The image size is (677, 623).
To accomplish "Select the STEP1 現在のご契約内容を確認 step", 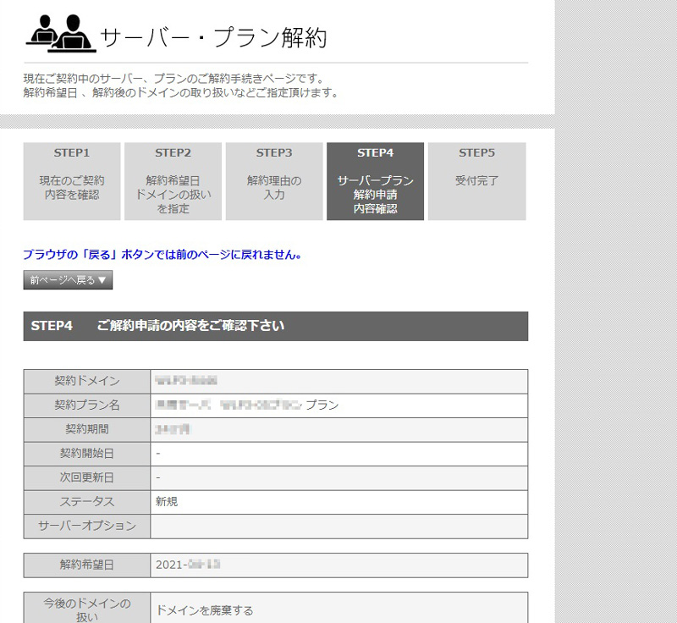I will pos(72,181).
